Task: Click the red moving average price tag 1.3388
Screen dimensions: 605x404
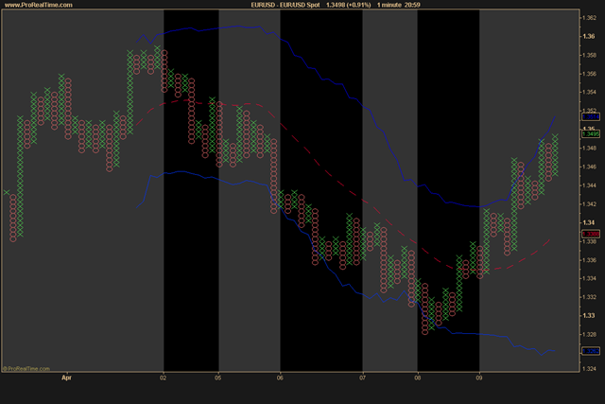Action: click(x=590, y=234)
